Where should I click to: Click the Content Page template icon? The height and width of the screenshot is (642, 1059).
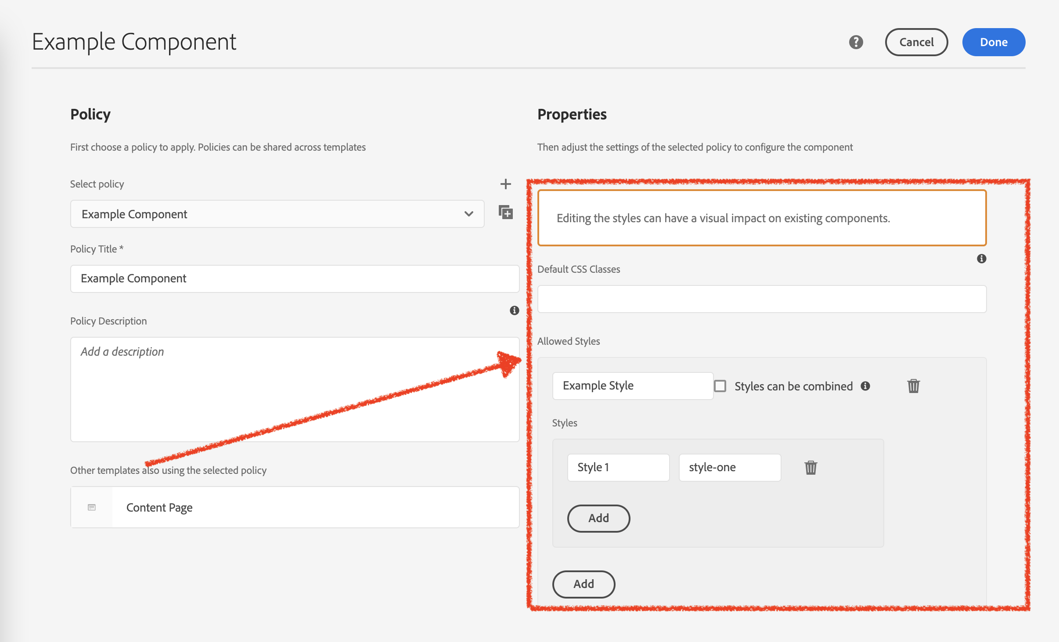pos(92,508)
